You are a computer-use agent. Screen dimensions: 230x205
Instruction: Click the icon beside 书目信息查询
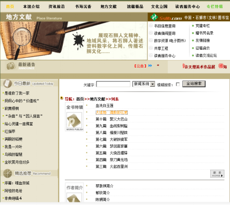pyautogui.click(x=151, y=25)
